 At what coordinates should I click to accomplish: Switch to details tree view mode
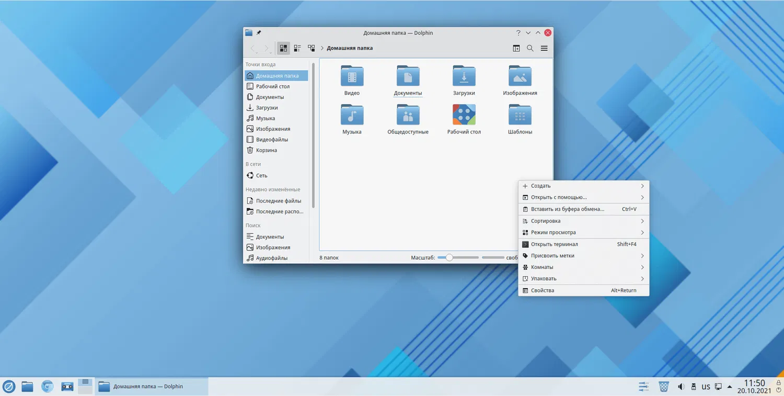click(x=312, y=48)
